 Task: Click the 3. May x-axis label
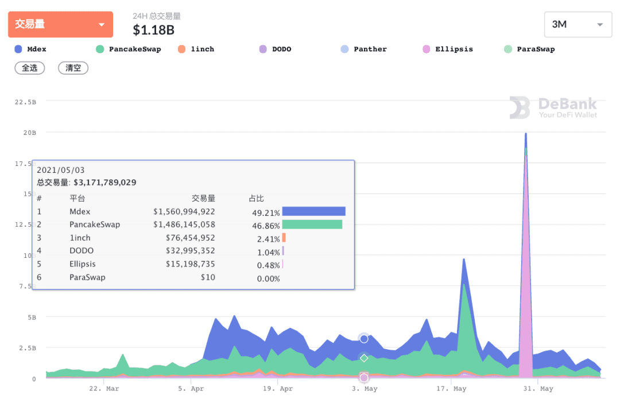click(x=365, y=389)
